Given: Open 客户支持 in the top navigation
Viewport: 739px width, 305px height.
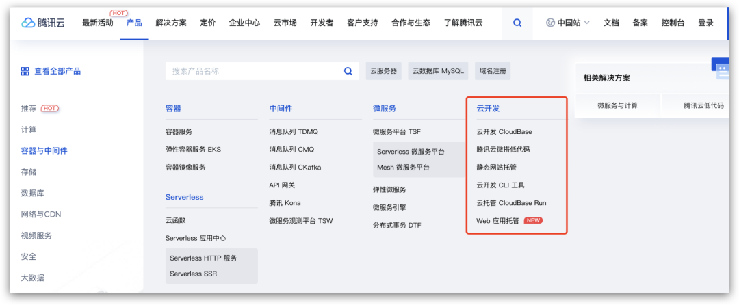Looking at the screenshot, I should (363, 23).
